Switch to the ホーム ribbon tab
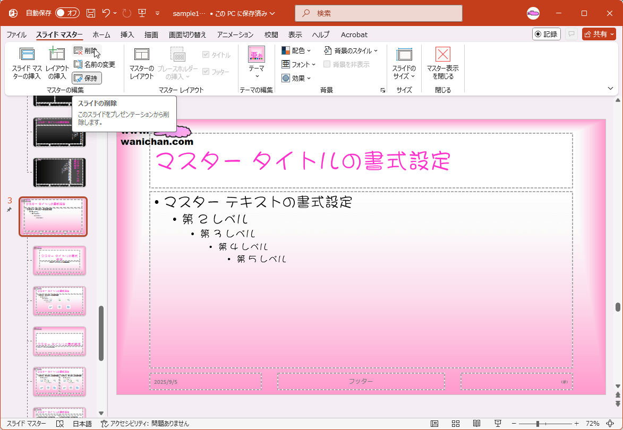This screenshot has height=430, width=623. pos(101,35)
